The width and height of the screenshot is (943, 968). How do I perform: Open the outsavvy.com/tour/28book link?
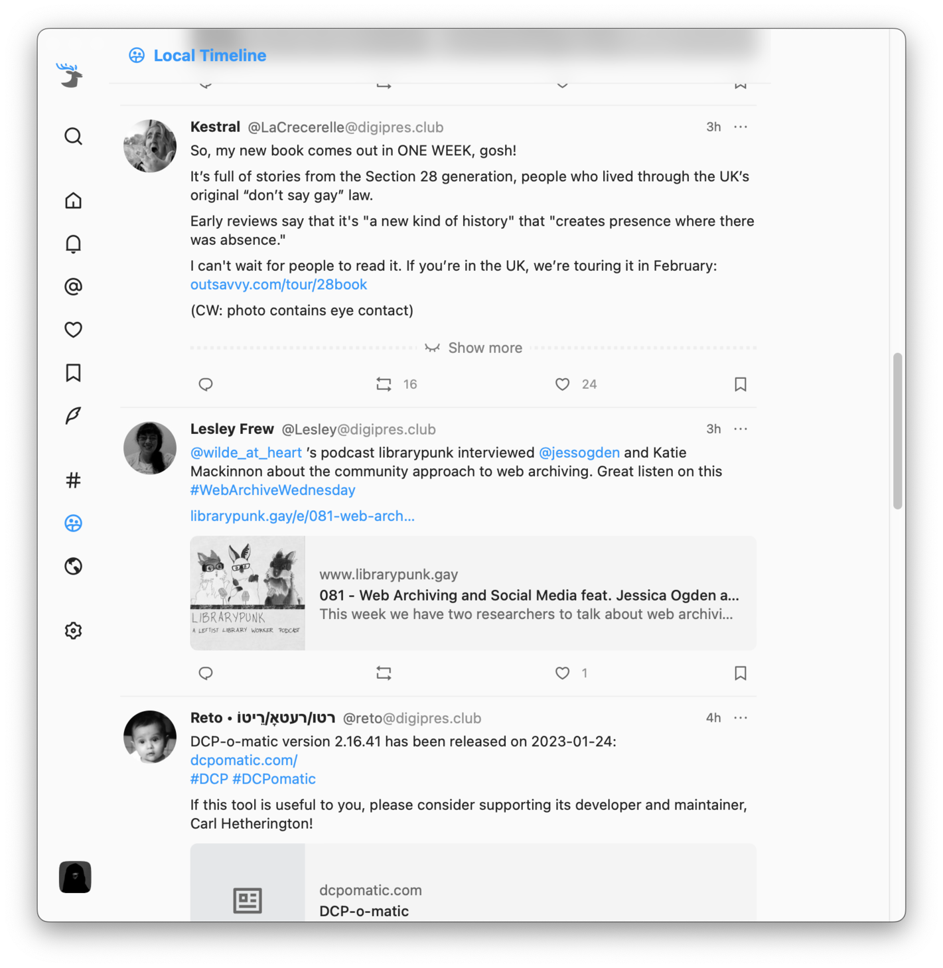click(279, 285)
